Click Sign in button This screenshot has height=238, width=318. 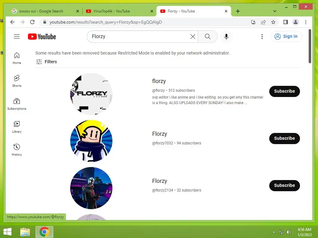[286, 37]
